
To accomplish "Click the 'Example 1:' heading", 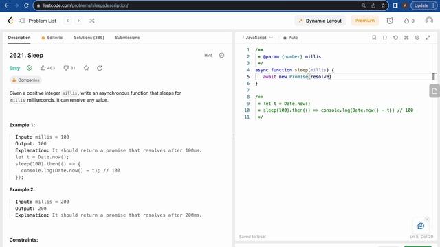I will 22,125.
